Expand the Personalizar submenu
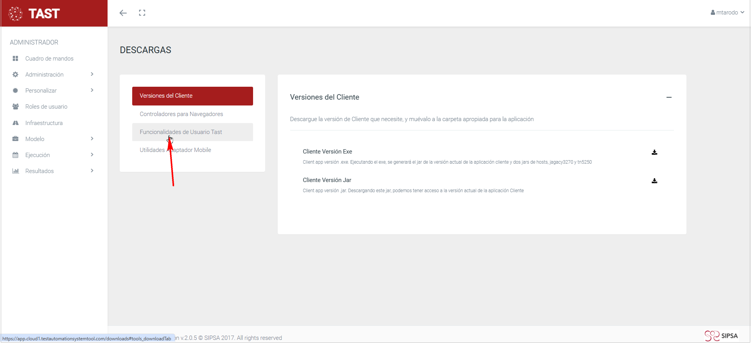Screen dimensions: 751x343 click(92, 90)
